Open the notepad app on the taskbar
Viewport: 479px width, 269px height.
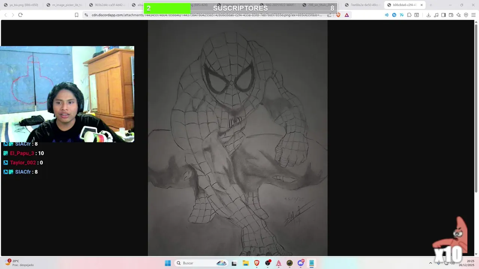(311, 263)
